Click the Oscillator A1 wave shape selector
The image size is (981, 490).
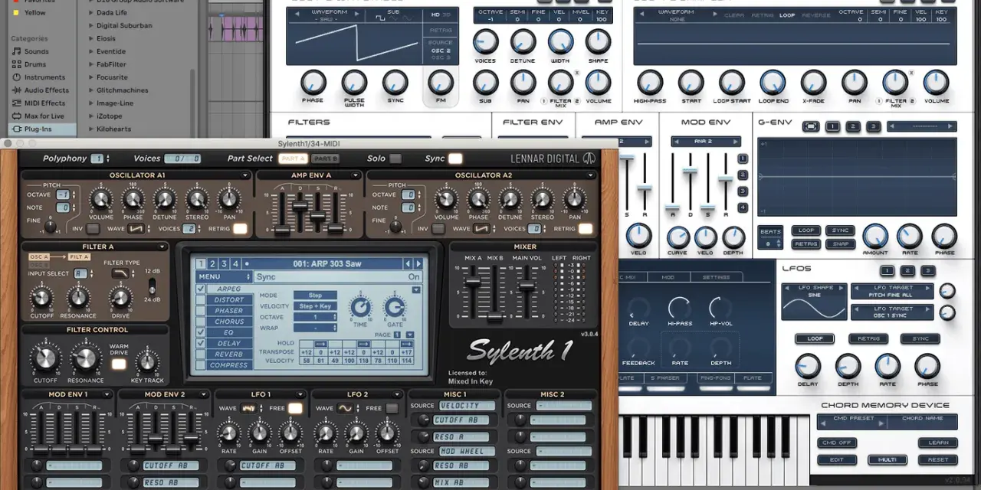coord(136,229)
